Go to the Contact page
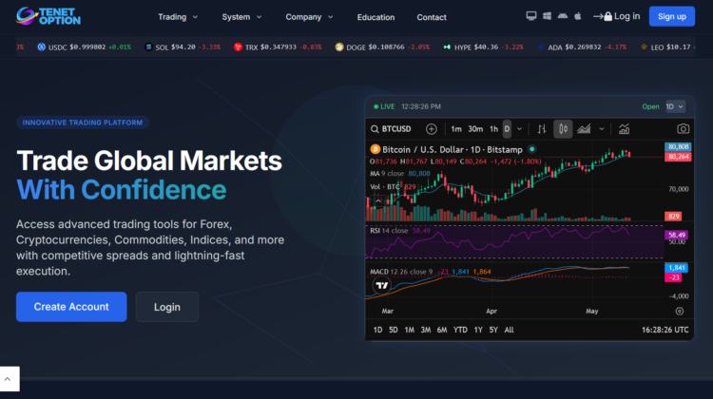The image size is (713, 399). click(x=432, y=17)
